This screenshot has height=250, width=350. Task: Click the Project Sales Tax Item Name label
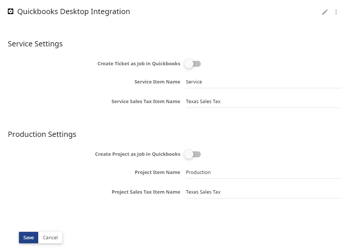click(146, 192)
